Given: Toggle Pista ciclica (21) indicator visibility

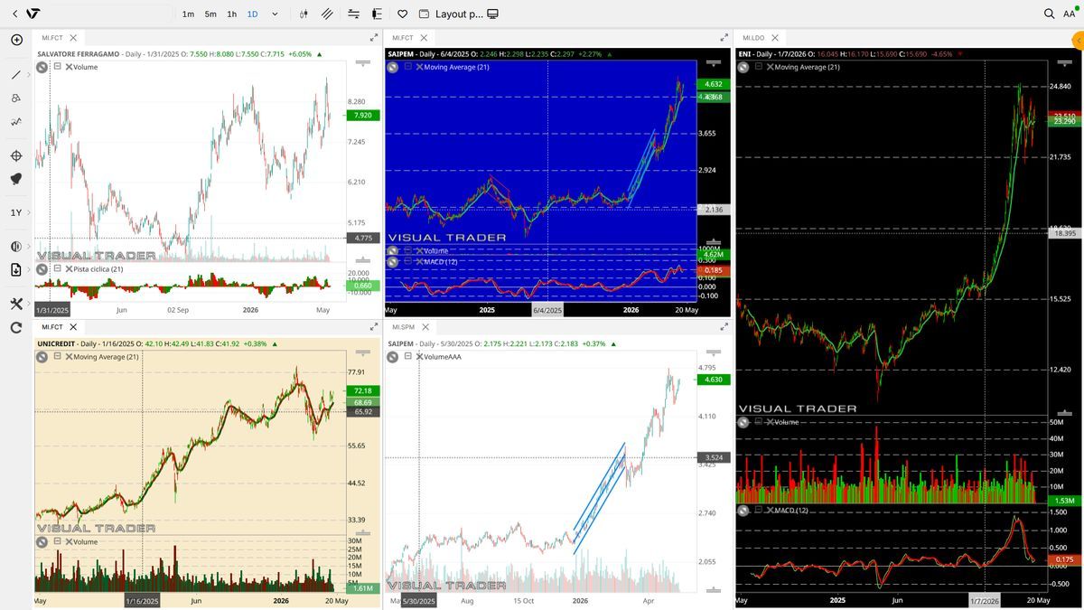Looking at the screenshot, I should [42, 269].
